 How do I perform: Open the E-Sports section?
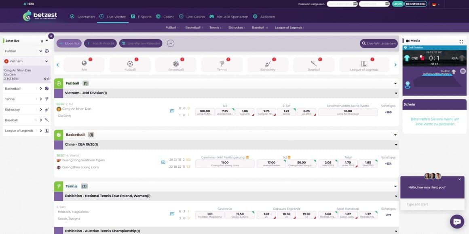click(x=141, y=17)
